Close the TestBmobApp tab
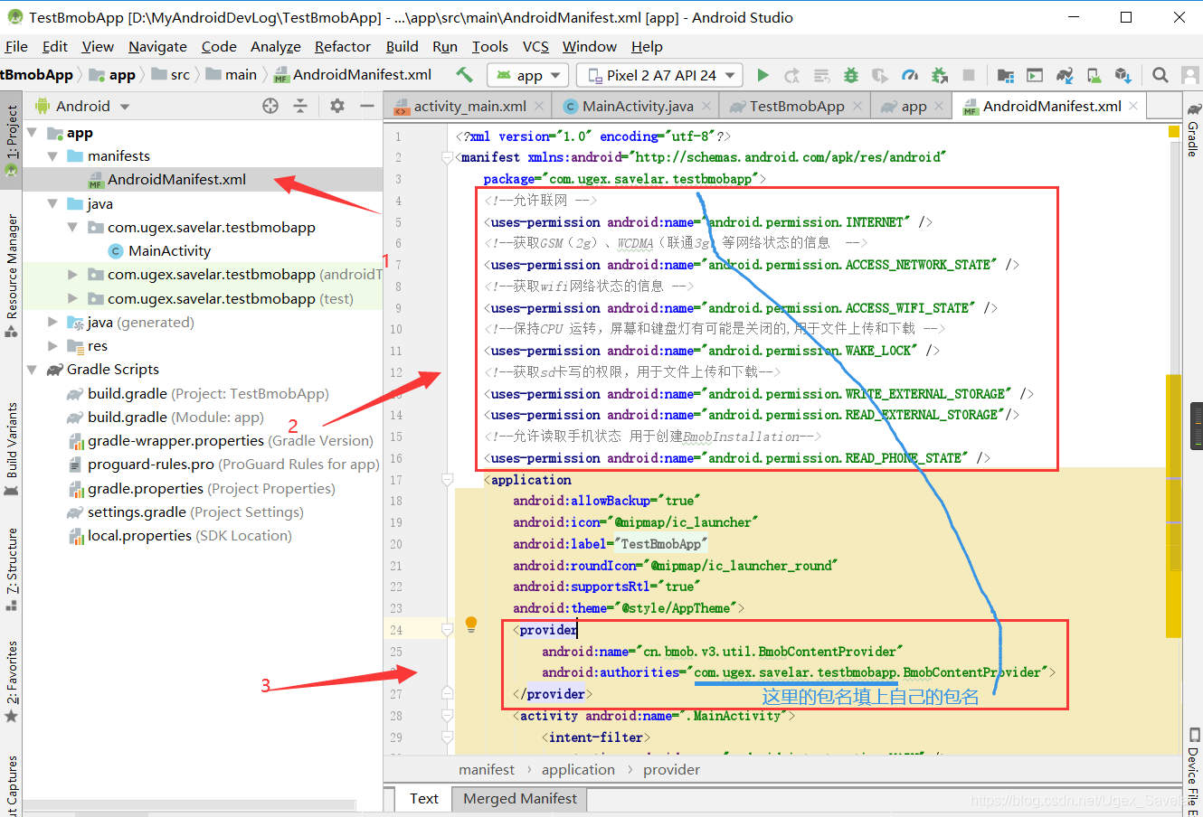Viewport: 1203px width, 817px height. [x=857, y=106]
